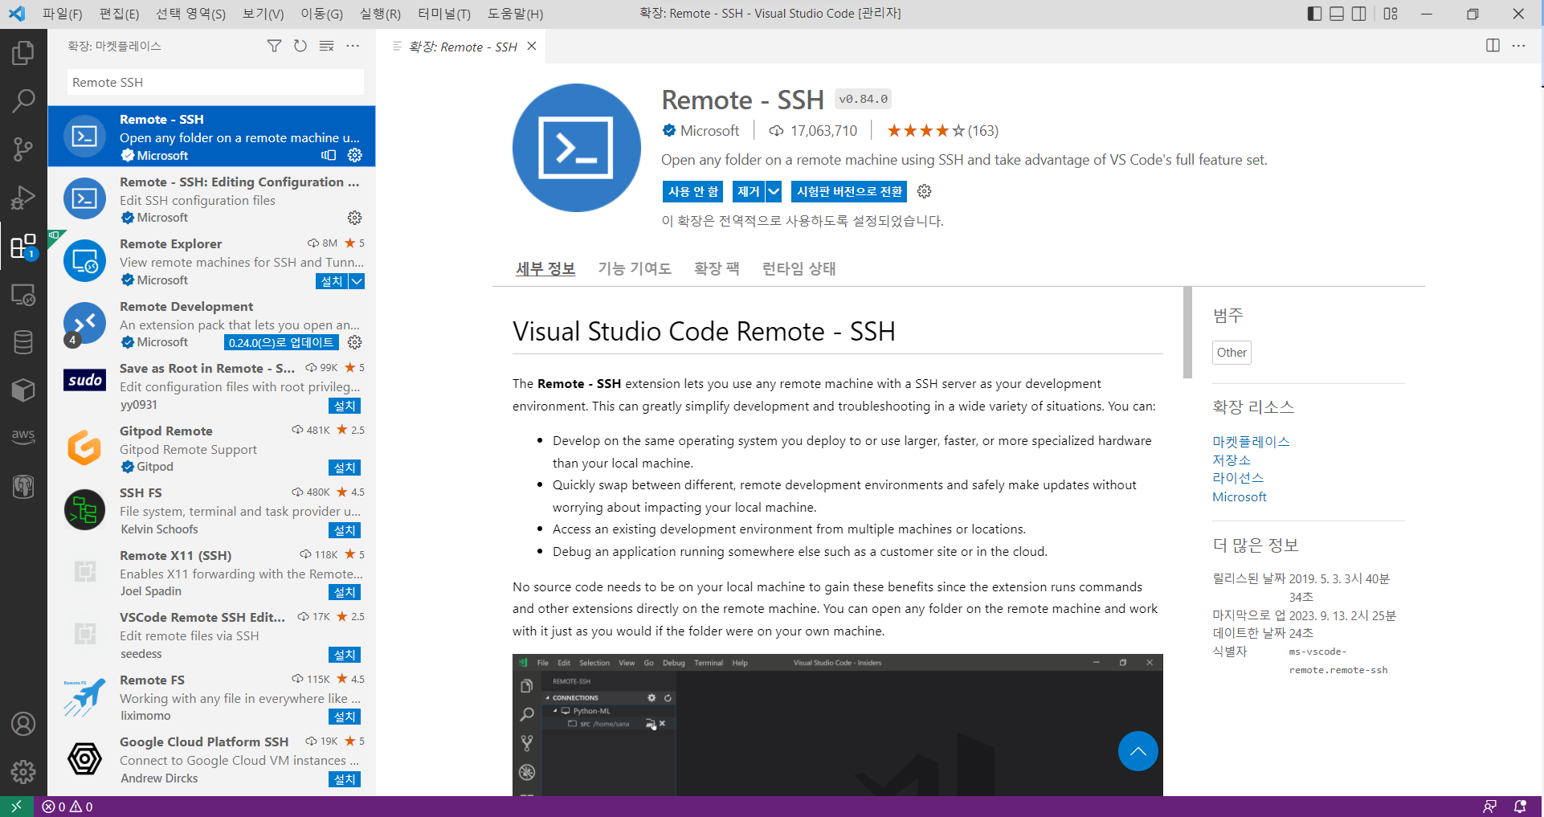
Task: Open the database view icon in activity bar
Action: 23,342
